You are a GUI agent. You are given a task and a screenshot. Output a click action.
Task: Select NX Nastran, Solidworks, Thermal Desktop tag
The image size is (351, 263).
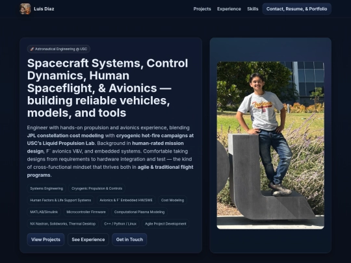(x=62, y=223)
